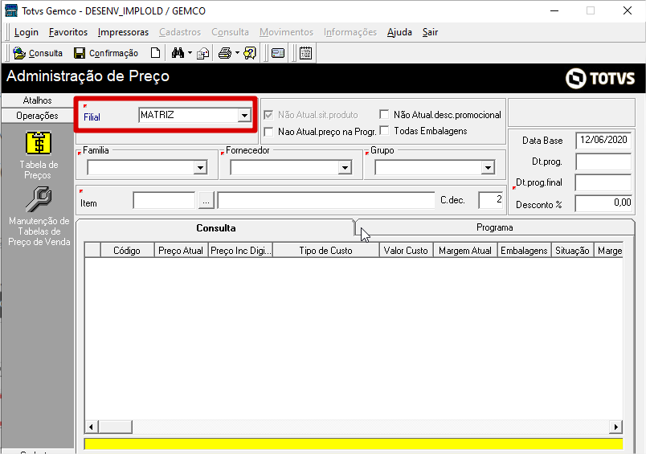Click grid scrollbar left arrow
Viewport: 646px width, 454px height.
click(92, 427)
